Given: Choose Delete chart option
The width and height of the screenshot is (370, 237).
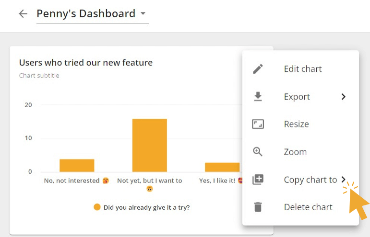Looking at the screenshot, I should pos(308,207).
